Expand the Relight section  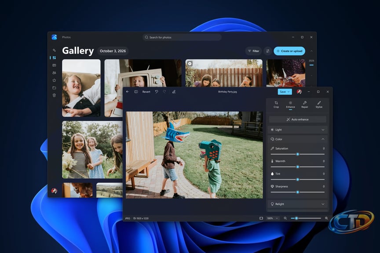pyautogui.click(x=298, y=204)
